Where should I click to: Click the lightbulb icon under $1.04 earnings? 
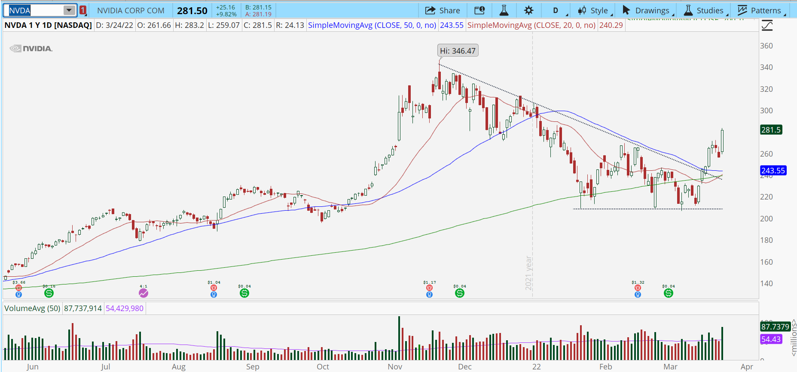(x=214, y=294)
